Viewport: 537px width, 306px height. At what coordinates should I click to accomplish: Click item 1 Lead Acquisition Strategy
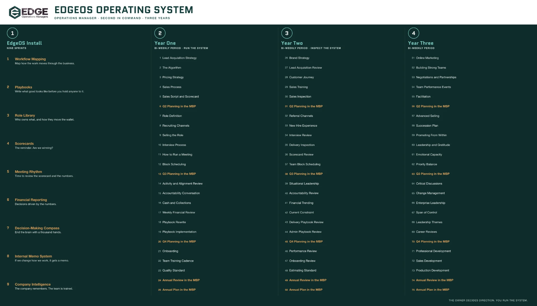point(178,58)
